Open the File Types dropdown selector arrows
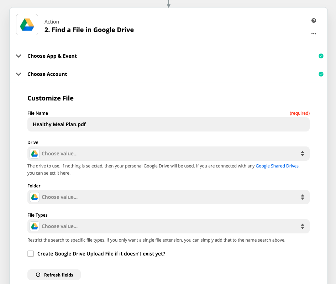The image size is (336, 284). pyautogui.click(x=302, y=226)
